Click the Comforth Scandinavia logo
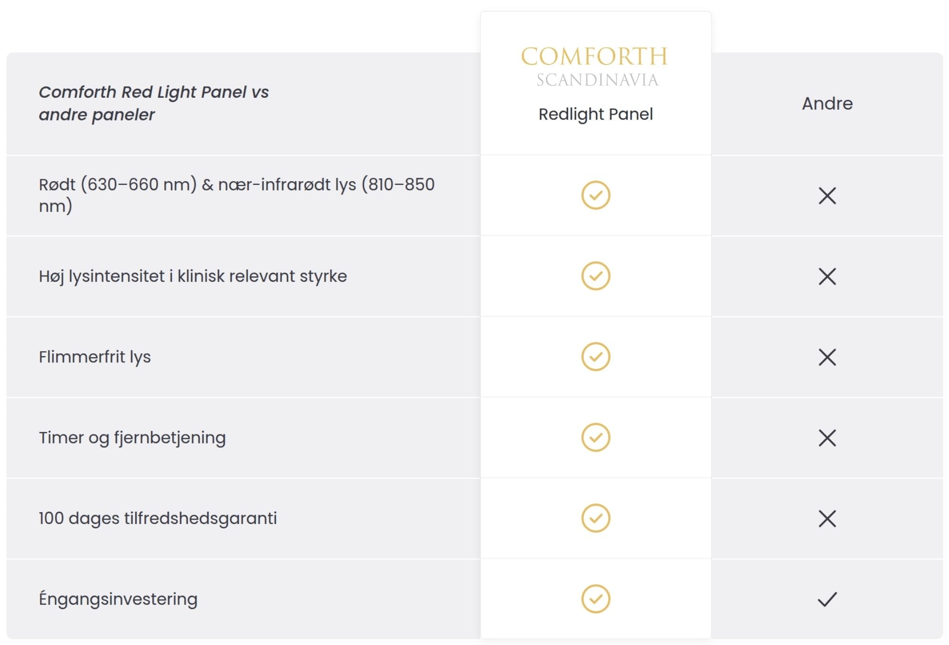Image resolution: width=949 pixels, height=645 pixels. pyautogui.click(x=595, y=67)
